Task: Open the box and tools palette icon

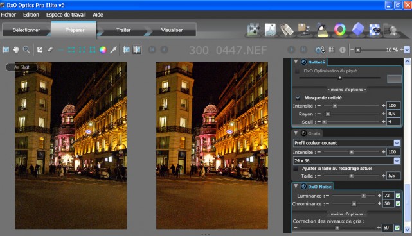Action: pyautogui.click(x=304, y=29)
